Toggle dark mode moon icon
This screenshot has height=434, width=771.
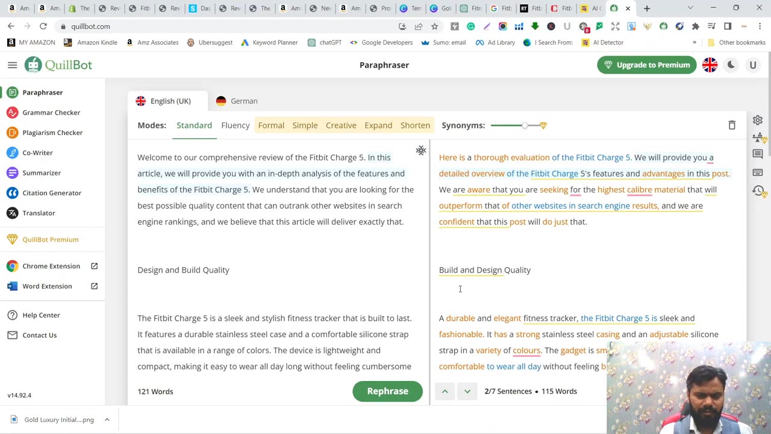click(x=731, y=65)
